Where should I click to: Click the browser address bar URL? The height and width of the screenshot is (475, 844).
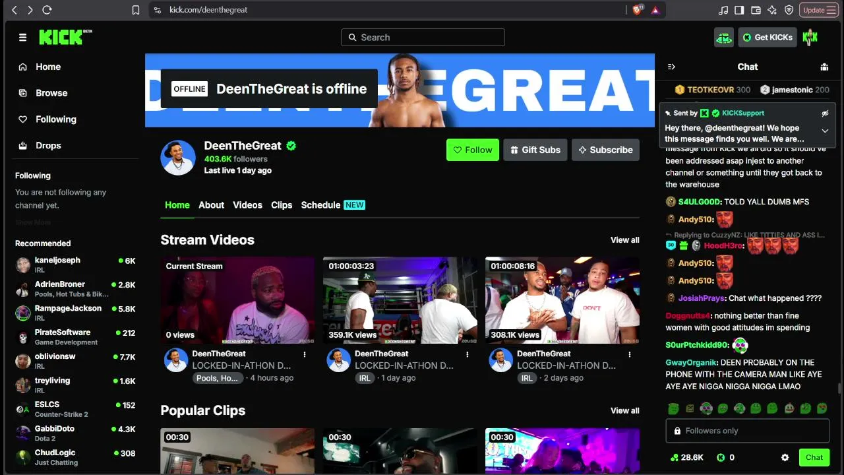pyautogui.click(x=208, y=10)
